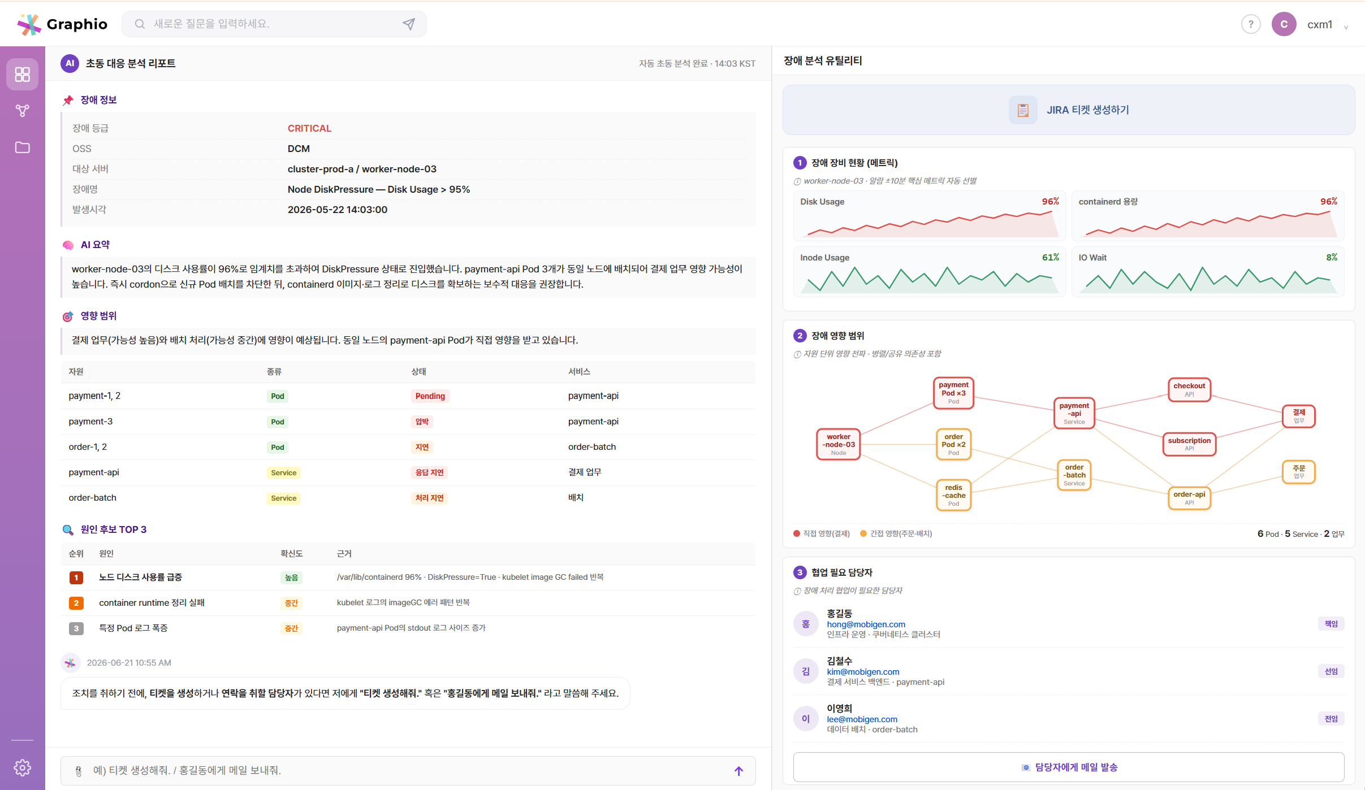Click the IO Wait metric chart
This screenshot has height=790, width=1365.
click(1208, 272)
